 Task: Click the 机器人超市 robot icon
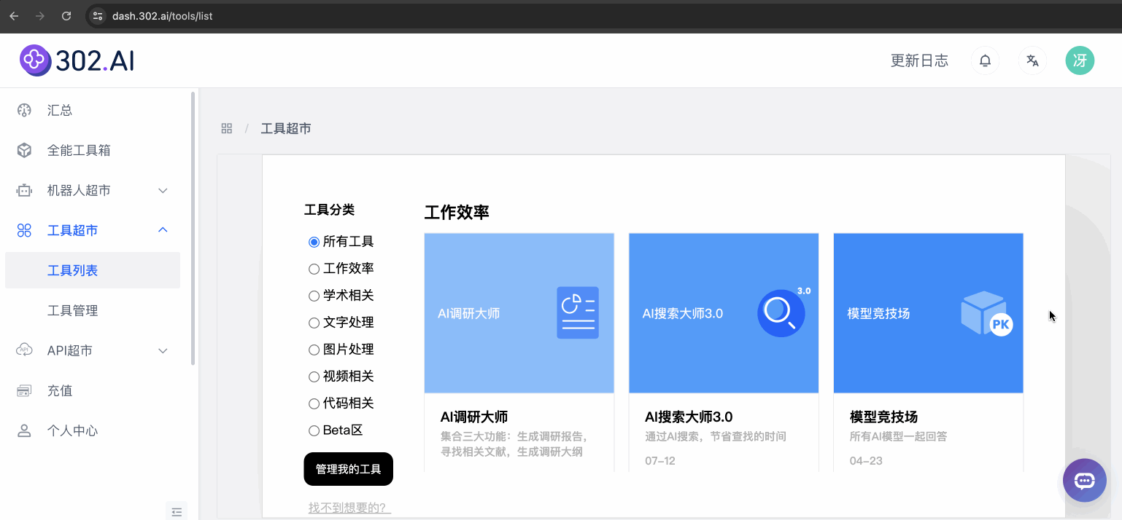(x=24, y=190)
